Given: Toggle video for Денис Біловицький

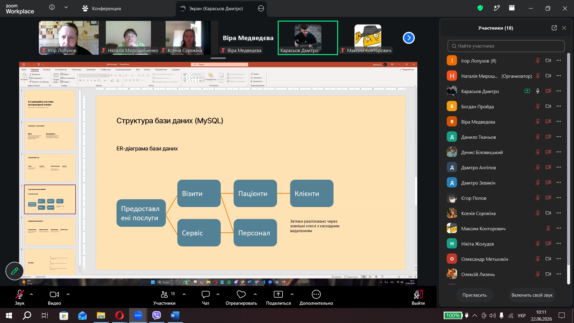Looking at the screenshot, I should point(548,152).
